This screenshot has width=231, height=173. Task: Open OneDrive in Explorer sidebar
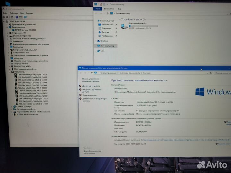tap(104, 41)
